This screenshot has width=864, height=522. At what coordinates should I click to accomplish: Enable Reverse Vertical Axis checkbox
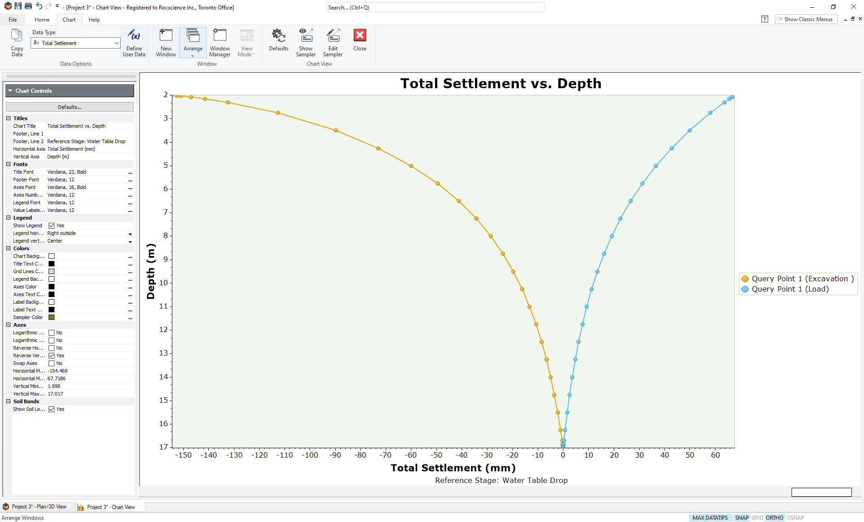click(51, 355)
